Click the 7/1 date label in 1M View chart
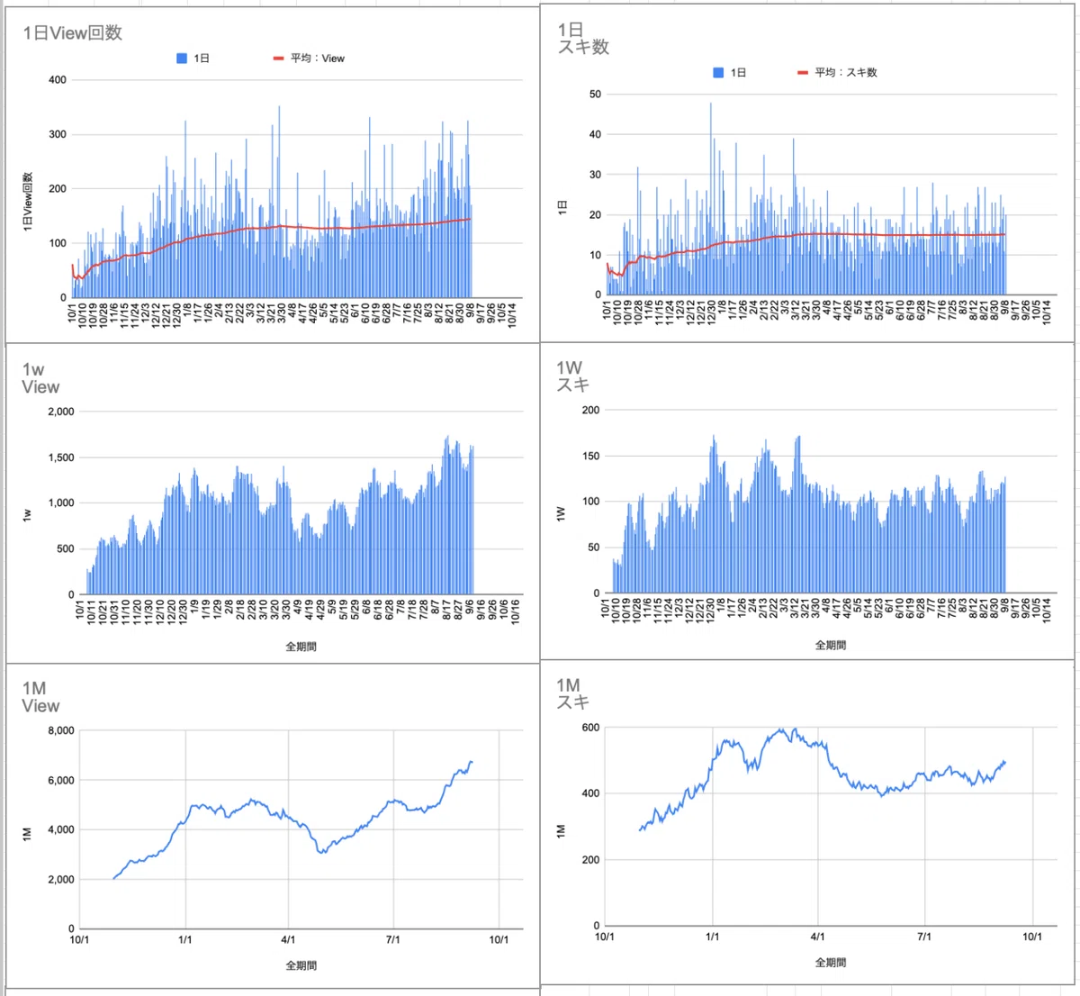This screenshot has width=1080, height=996. pyautogui.click(x=393, y=939)
